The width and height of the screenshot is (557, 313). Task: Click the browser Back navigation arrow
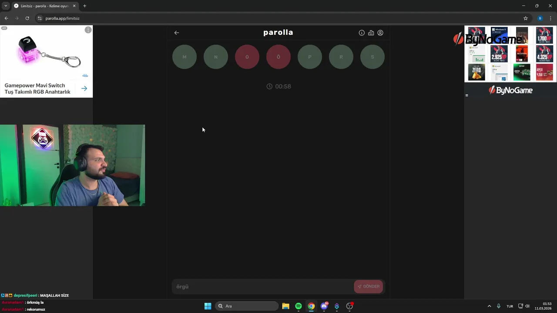point(6,18)
